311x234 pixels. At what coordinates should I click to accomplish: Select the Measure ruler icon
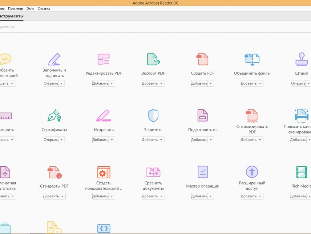click(6, 116)
